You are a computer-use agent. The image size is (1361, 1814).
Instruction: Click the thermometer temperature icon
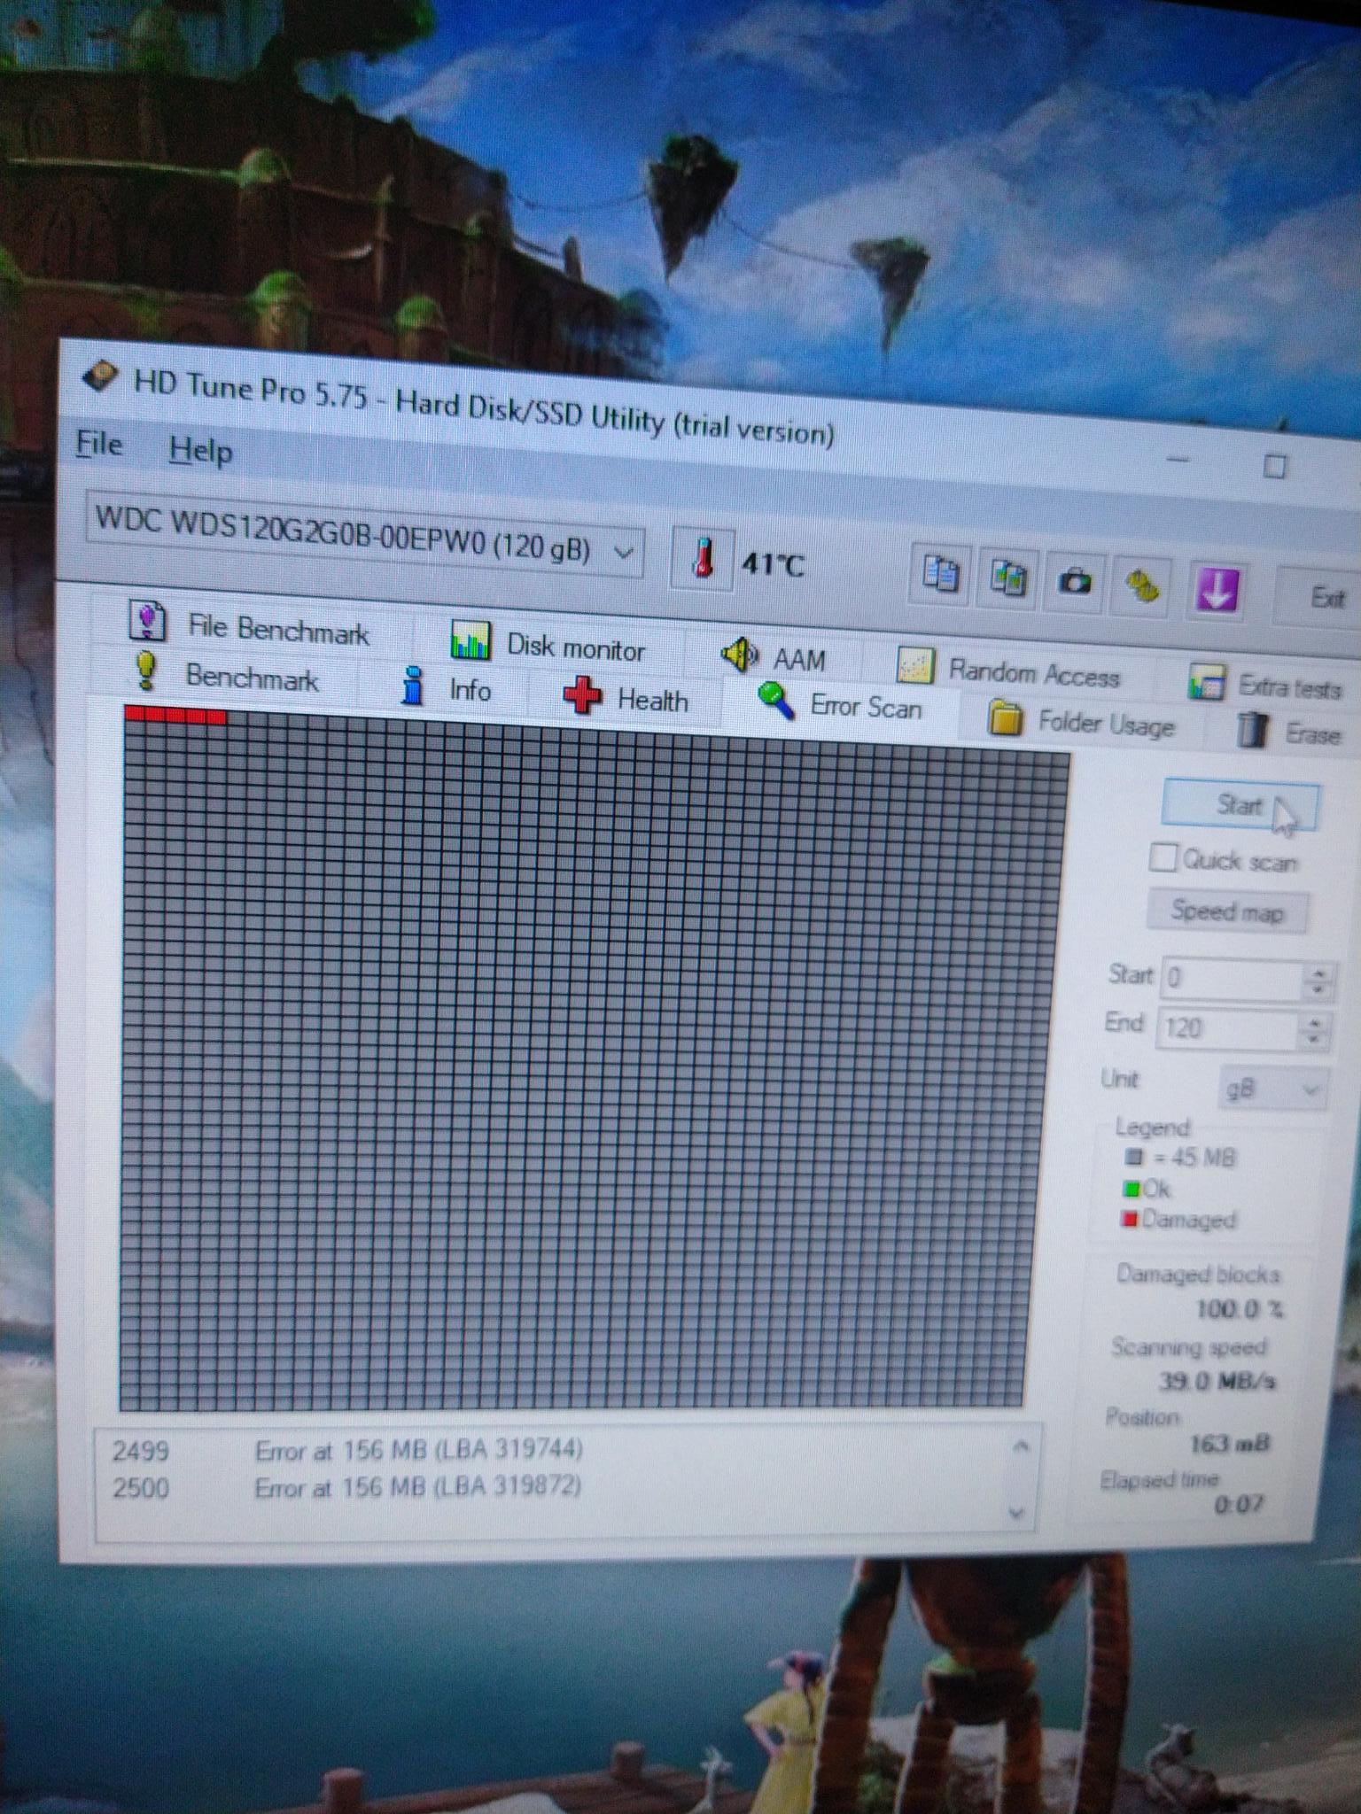704,558
